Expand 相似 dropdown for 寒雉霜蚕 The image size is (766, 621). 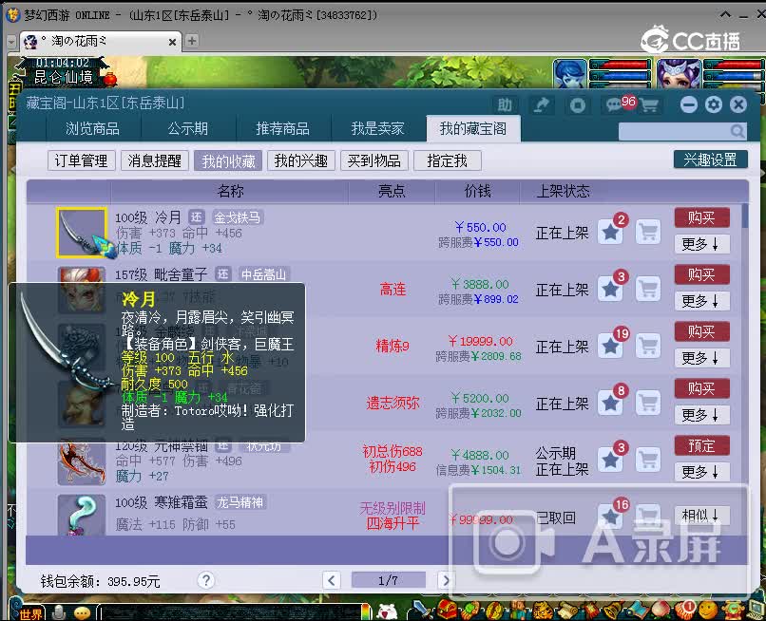coord(701,515)
